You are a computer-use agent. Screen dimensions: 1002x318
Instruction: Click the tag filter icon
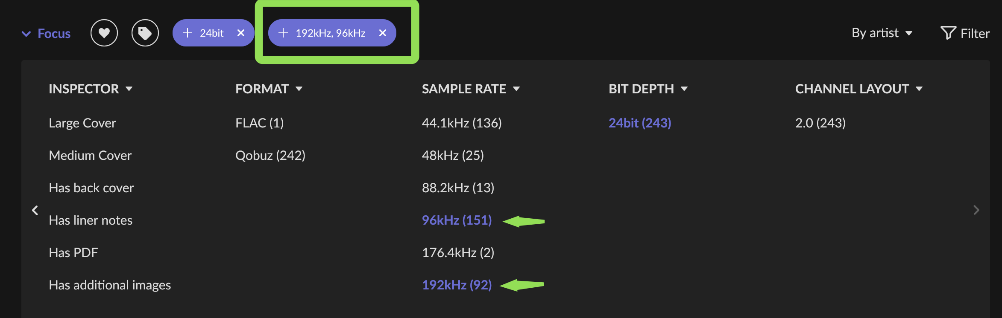click(x=145, y=33)
